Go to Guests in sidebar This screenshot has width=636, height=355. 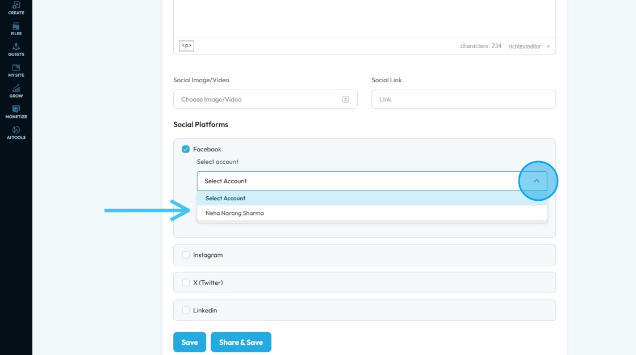(x=16, y=49)
